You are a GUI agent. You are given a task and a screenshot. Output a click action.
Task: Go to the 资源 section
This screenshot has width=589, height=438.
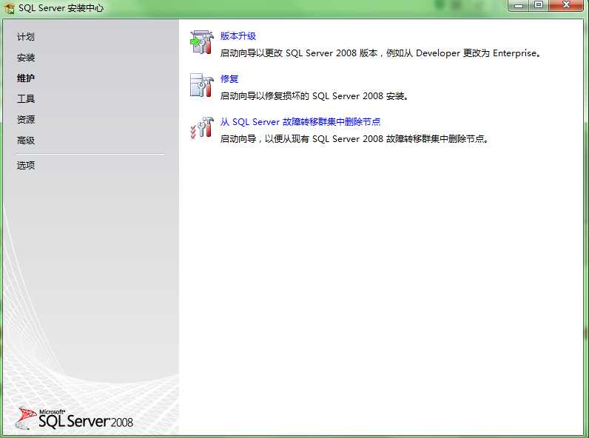26,119
